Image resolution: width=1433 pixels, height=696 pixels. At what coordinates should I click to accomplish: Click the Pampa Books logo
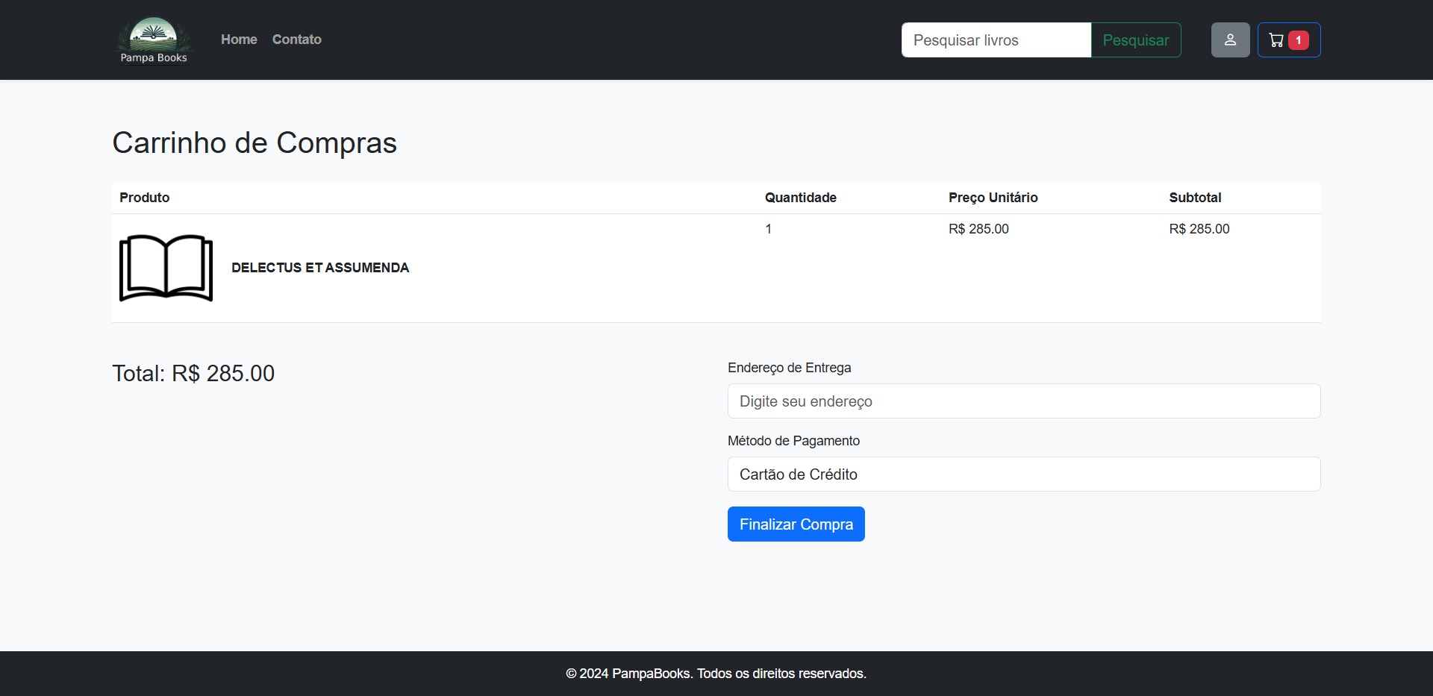click(154, 40)
